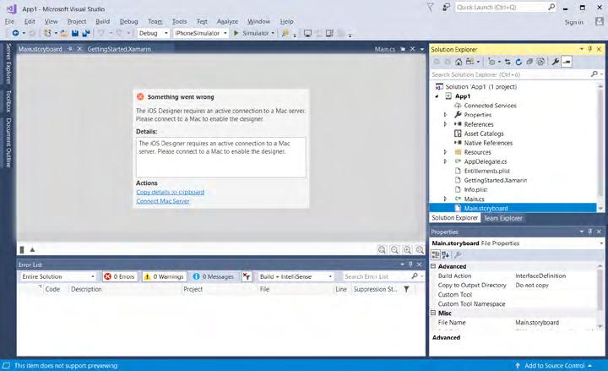Click the filter funnel in Error List header
The image size is (608, 371).
pyautogui.click(x=406, y=289)
